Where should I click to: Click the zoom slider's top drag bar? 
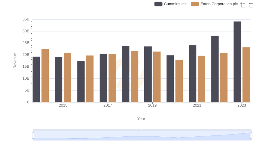(x=142, y=130)
